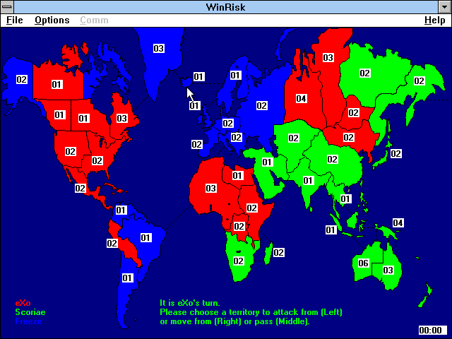
Task: Open the Help menu
Action: click(435, 20)
